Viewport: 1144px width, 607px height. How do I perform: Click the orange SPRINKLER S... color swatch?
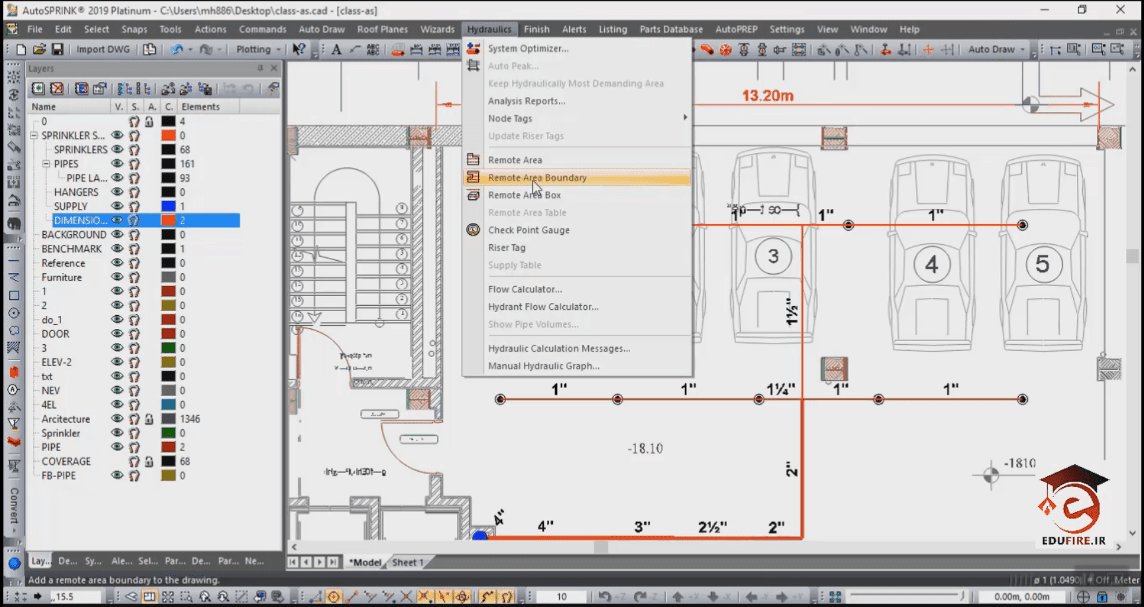pos(168,135)
